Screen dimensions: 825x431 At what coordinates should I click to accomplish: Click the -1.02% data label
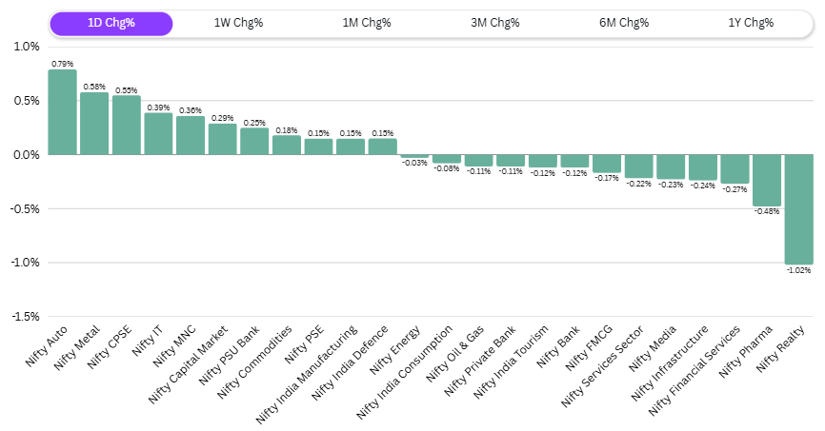pyautogui.click(x=798, y=270)
